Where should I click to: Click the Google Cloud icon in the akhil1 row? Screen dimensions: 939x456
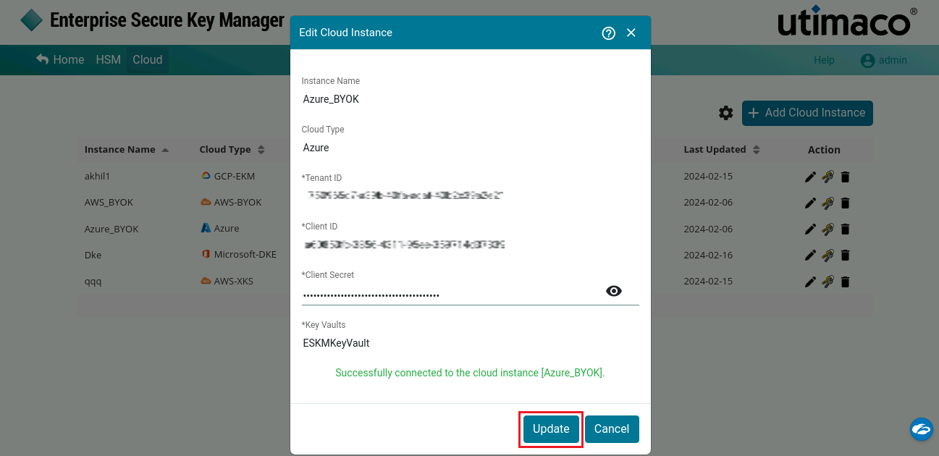[x=206, y=176]
